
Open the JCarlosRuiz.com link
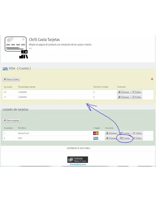[x=78, y=164]
